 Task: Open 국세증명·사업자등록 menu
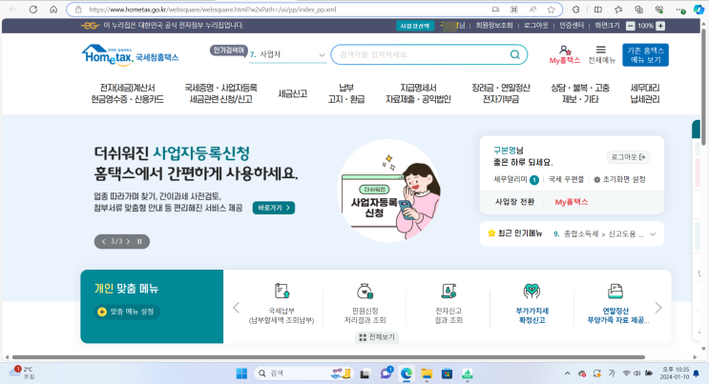[220, 93]
